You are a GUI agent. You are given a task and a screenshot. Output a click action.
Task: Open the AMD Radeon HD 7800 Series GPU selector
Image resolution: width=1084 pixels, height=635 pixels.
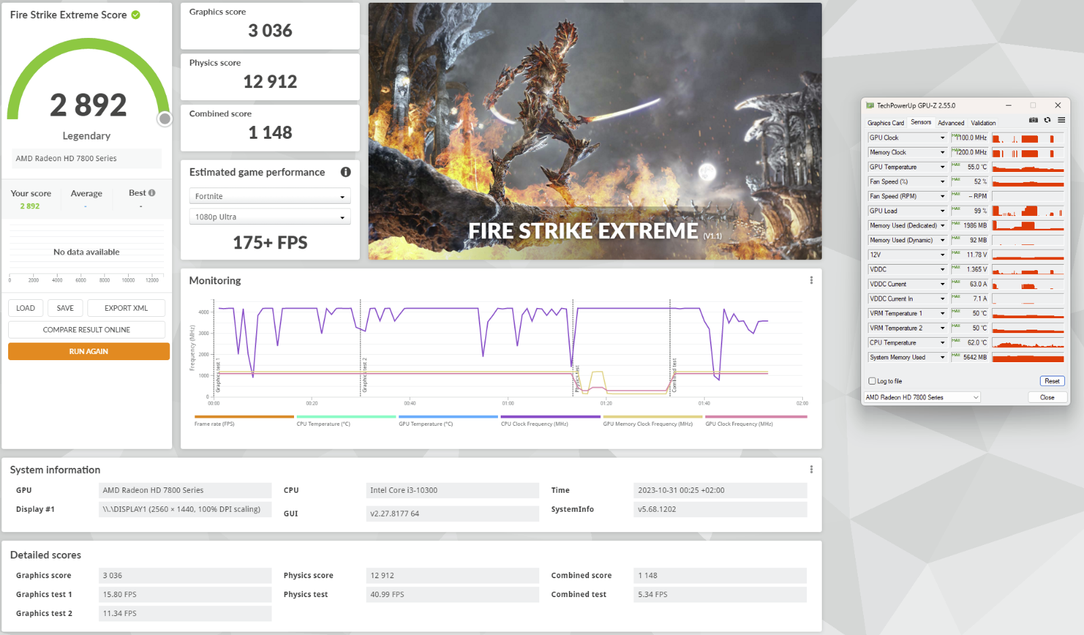(922, 397)
